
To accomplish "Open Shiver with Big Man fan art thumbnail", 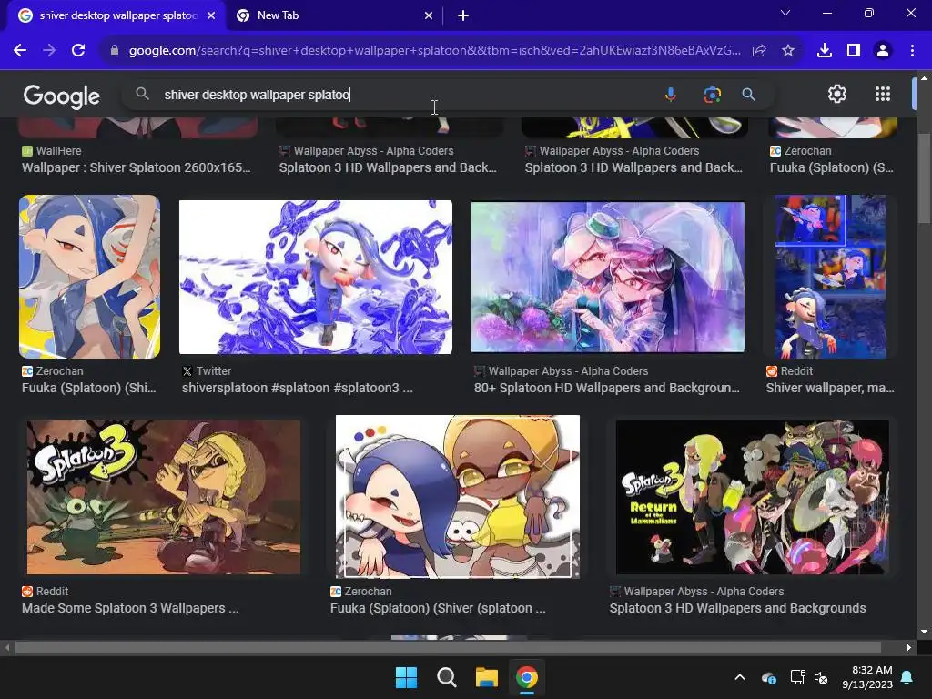I will pyautogui.click(x=89, y=277).
